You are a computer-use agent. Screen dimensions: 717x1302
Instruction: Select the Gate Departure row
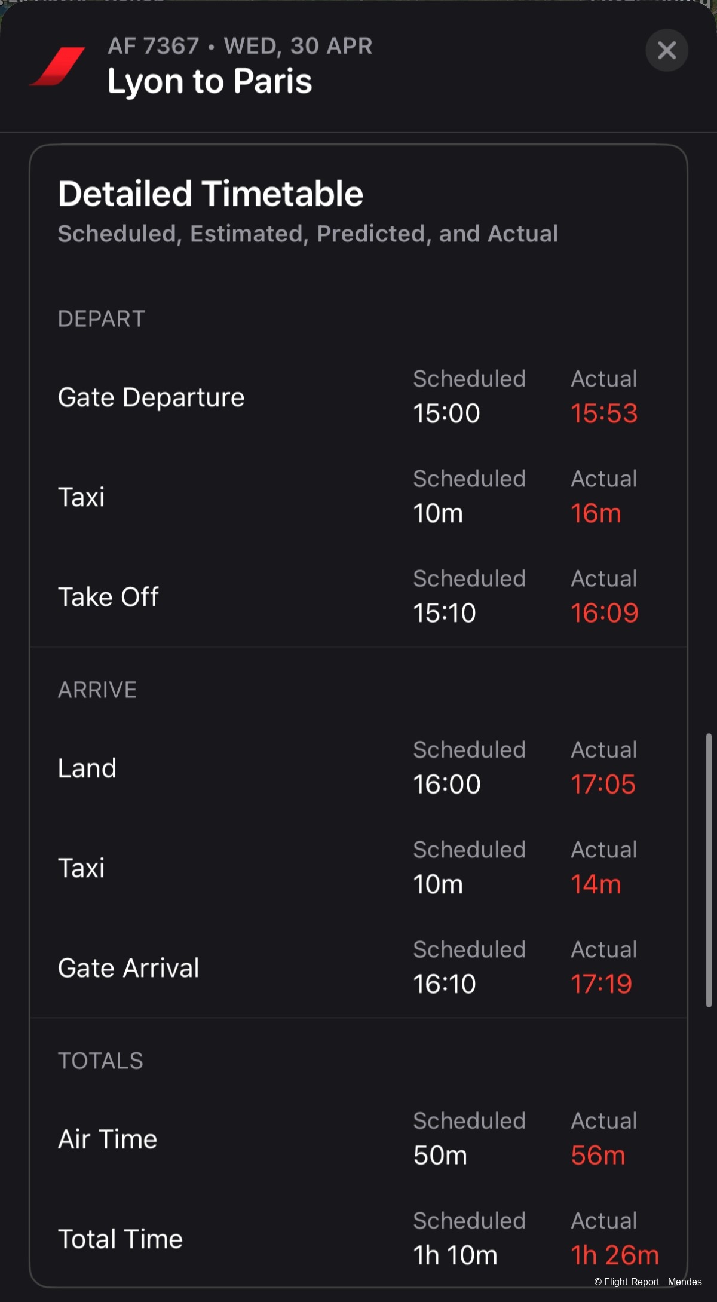coord(358,397)
